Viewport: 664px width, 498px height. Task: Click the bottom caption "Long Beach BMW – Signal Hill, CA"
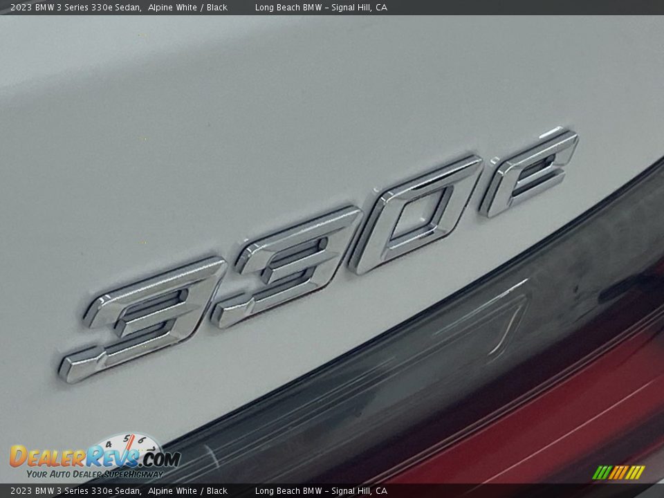[321, 491]
